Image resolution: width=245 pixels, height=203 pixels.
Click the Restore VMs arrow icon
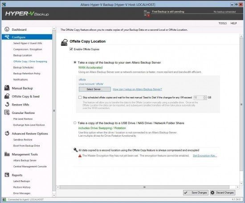(7, 104)
